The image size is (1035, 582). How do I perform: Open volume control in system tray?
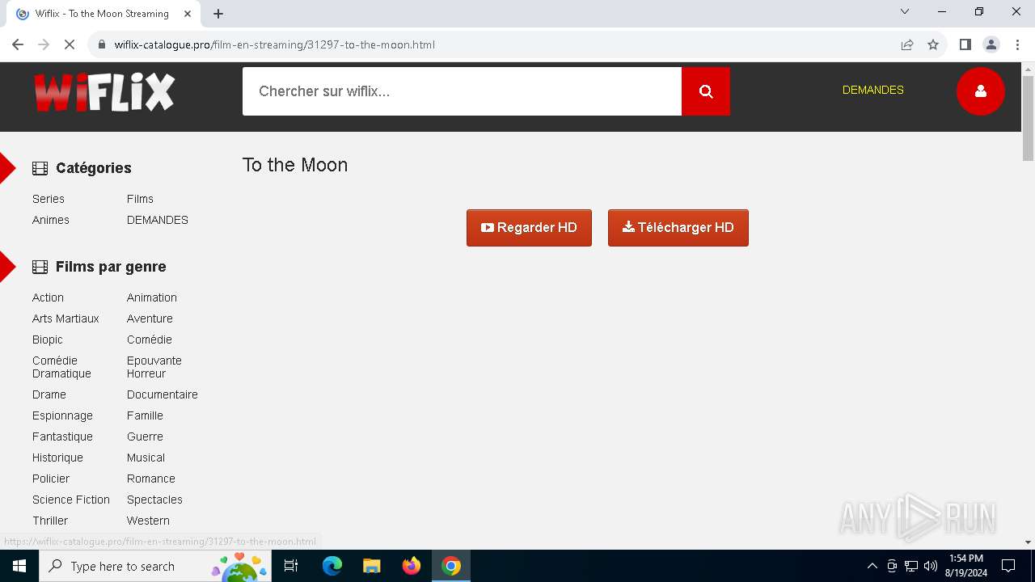pos(931,566)
